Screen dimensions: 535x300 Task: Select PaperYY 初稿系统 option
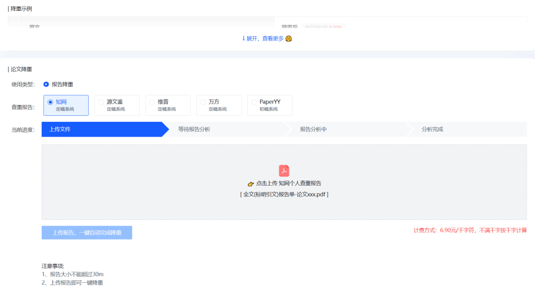[x=269, y=105]
